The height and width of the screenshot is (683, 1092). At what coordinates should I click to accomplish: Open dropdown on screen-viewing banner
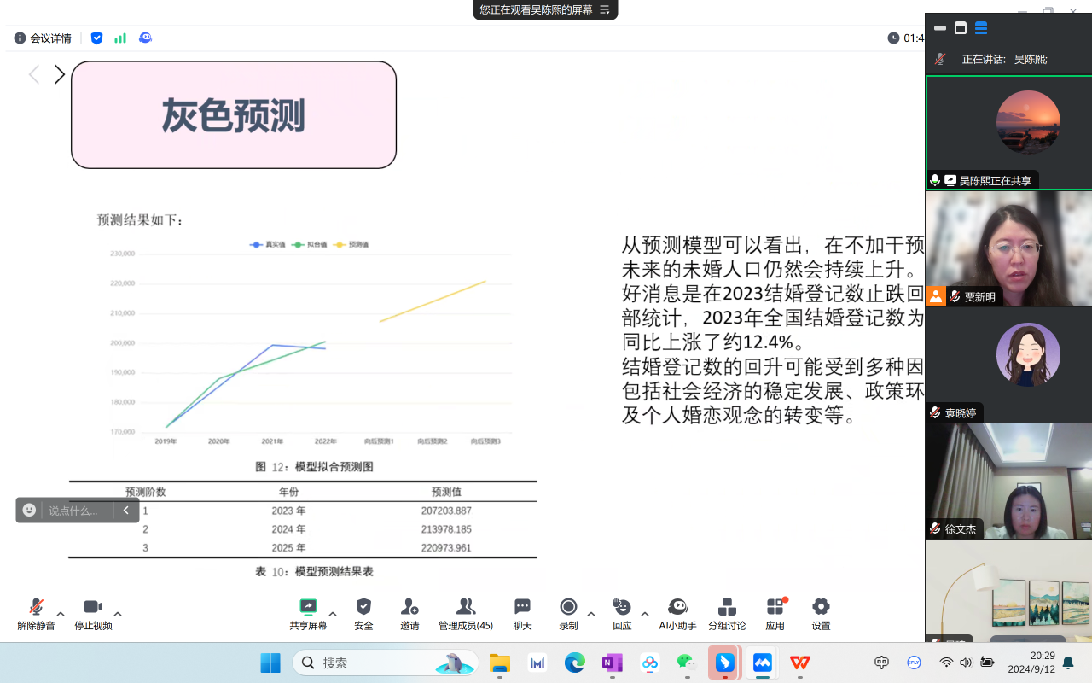[604, 10]
